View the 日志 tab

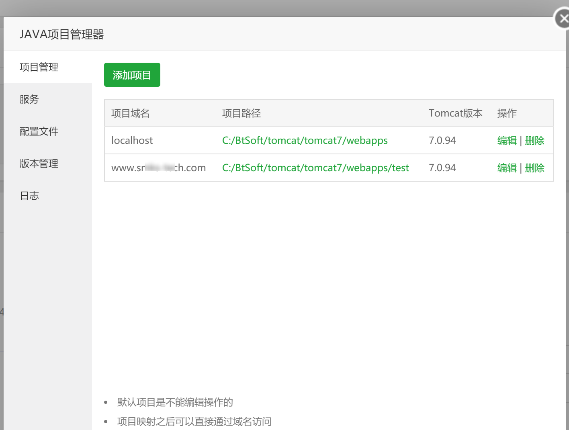[x=48, y=195]
